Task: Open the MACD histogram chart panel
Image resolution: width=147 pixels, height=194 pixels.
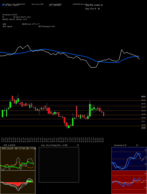Action: tap(18, 182)
